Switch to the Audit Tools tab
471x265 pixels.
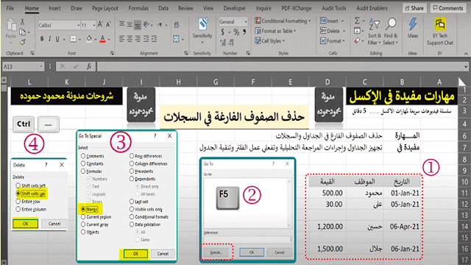tap(334, 8)
